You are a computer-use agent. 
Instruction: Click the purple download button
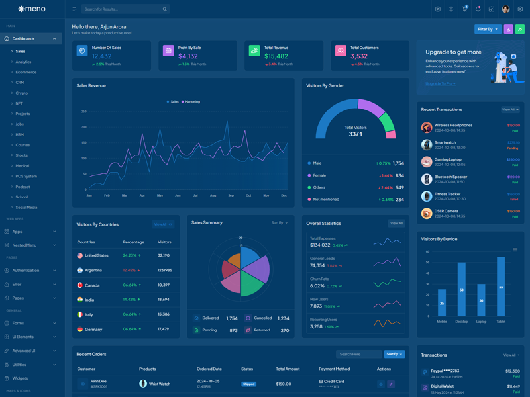508,29
